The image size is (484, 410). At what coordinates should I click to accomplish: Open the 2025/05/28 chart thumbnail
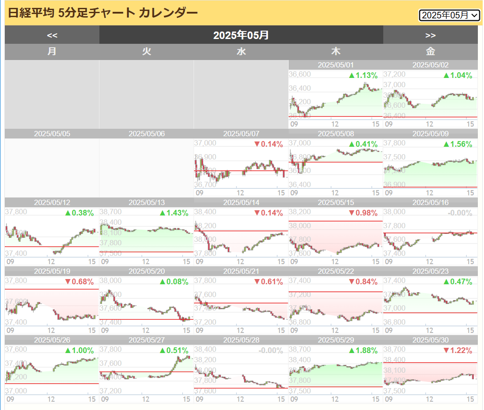241,374
